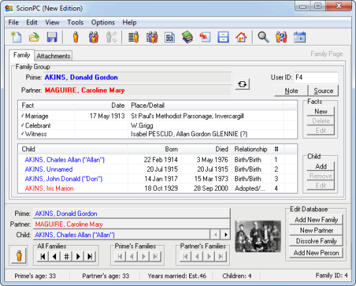Open the green books sources icon

point(187,37)
